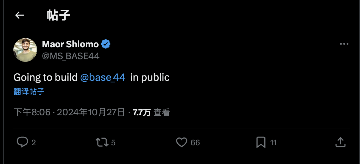This screenshot has height=164, width=360.
Task: Click the Maor Shlomo display name
Action: click(70, 44)
